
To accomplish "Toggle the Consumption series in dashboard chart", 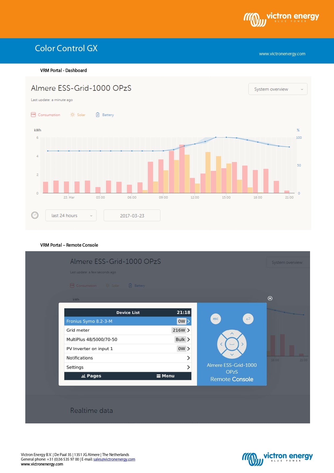I will click(x=46, y=115).
